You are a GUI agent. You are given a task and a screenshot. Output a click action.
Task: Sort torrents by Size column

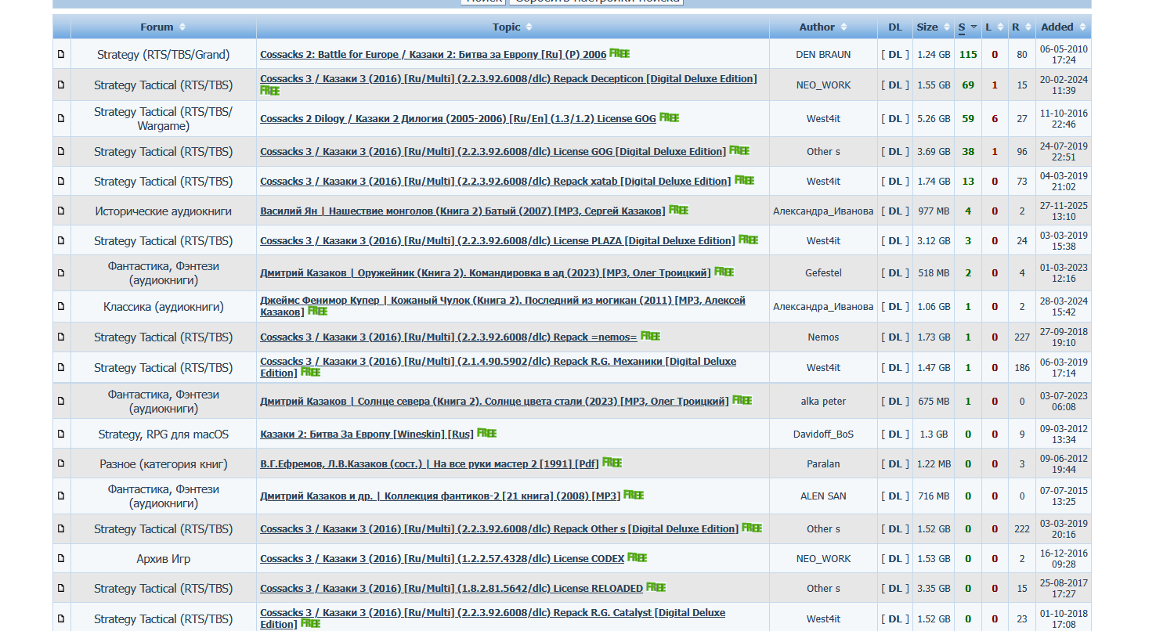tap(933, 27)
